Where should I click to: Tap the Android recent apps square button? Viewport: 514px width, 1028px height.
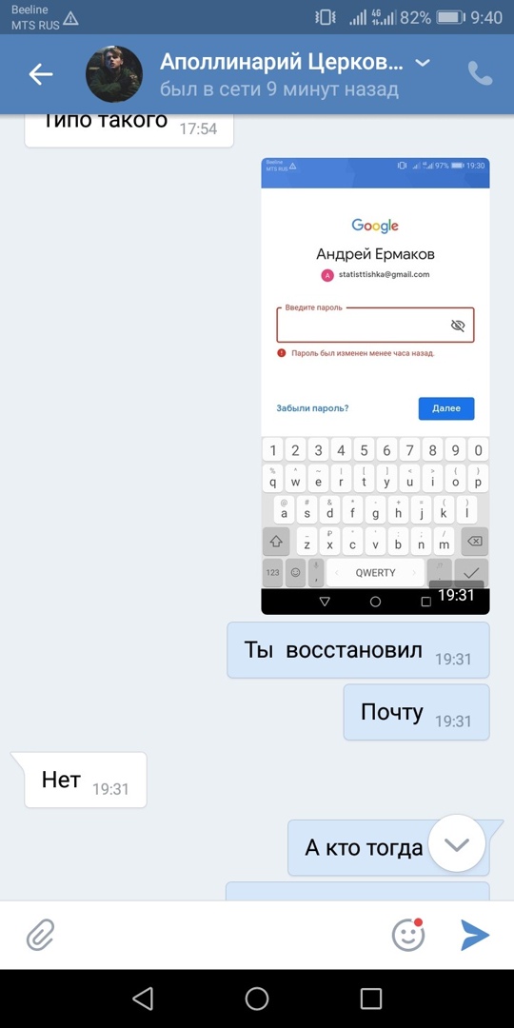pyautogui.click(x=371, y=998)
